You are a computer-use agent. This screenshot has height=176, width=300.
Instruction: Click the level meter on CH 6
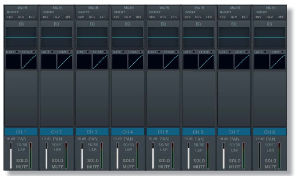208,156
